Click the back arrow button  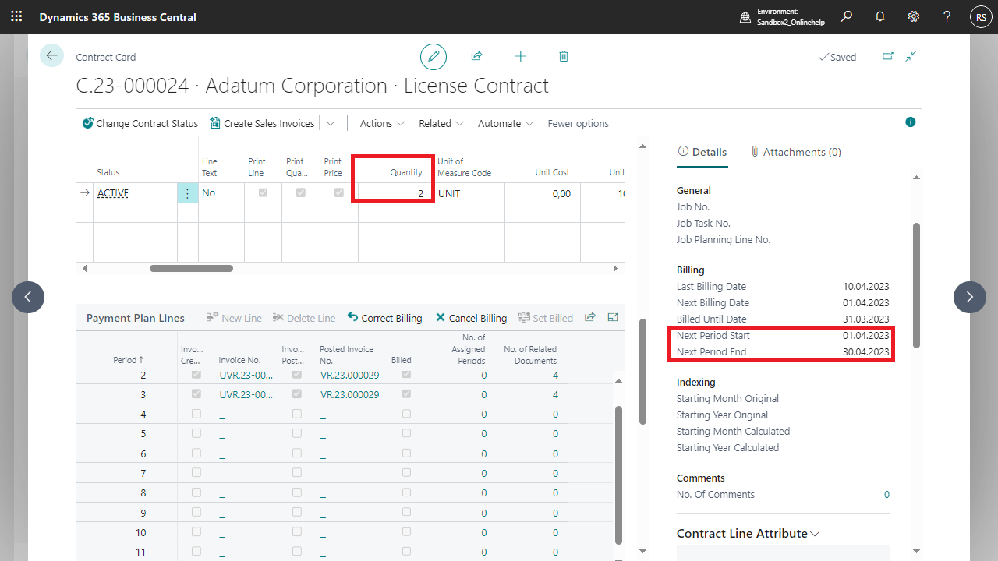pyautogui.click(x=51, y=55)
